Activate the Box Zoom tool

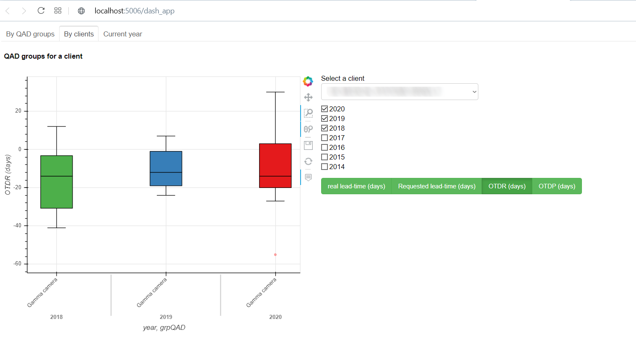click(x=308, y=113)
